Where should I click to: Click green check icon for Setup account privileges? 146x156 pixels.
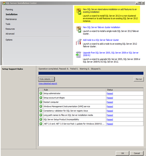(x=41, y=98)
